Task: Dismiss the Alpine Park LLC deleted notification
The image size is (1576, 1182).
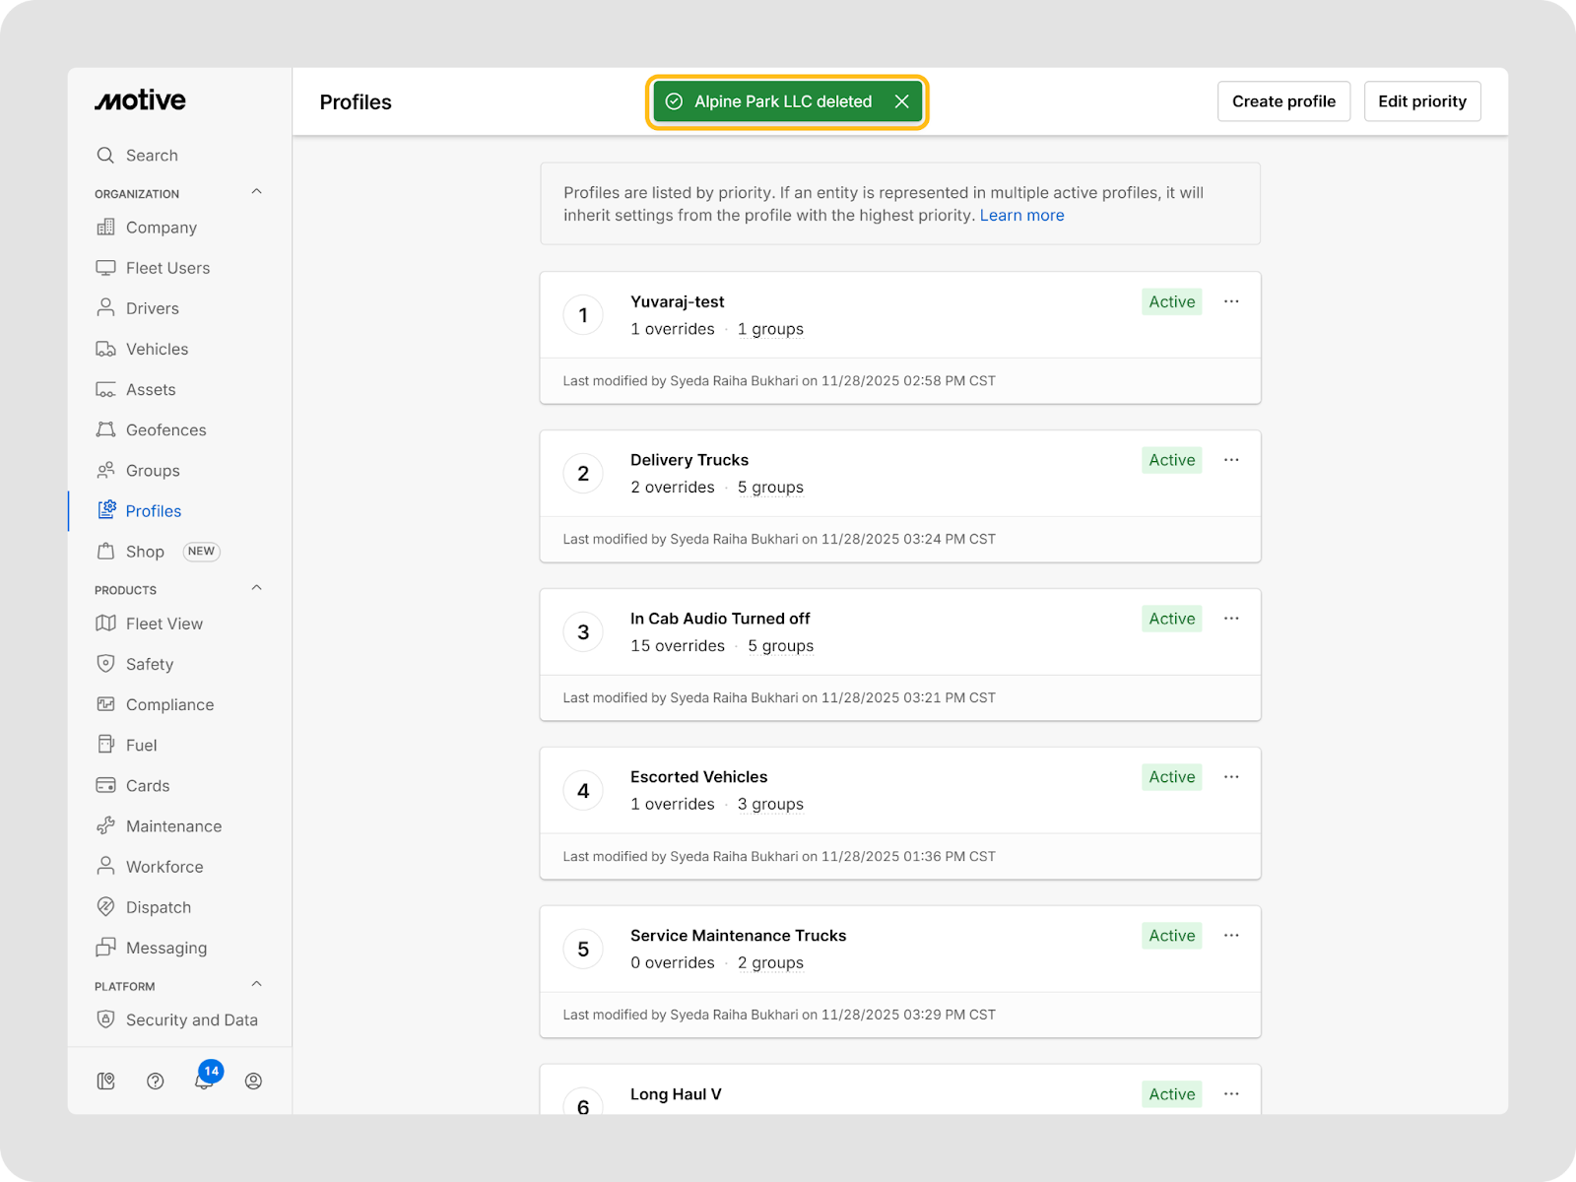Action: pos(901,101)
